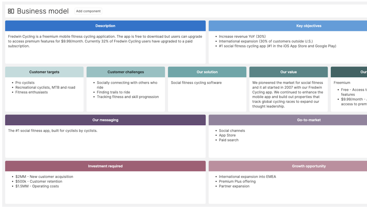Click 'Premium Plus offering' bullet
The width and height of the screenshot is (367, 209).
click(237, 181)
